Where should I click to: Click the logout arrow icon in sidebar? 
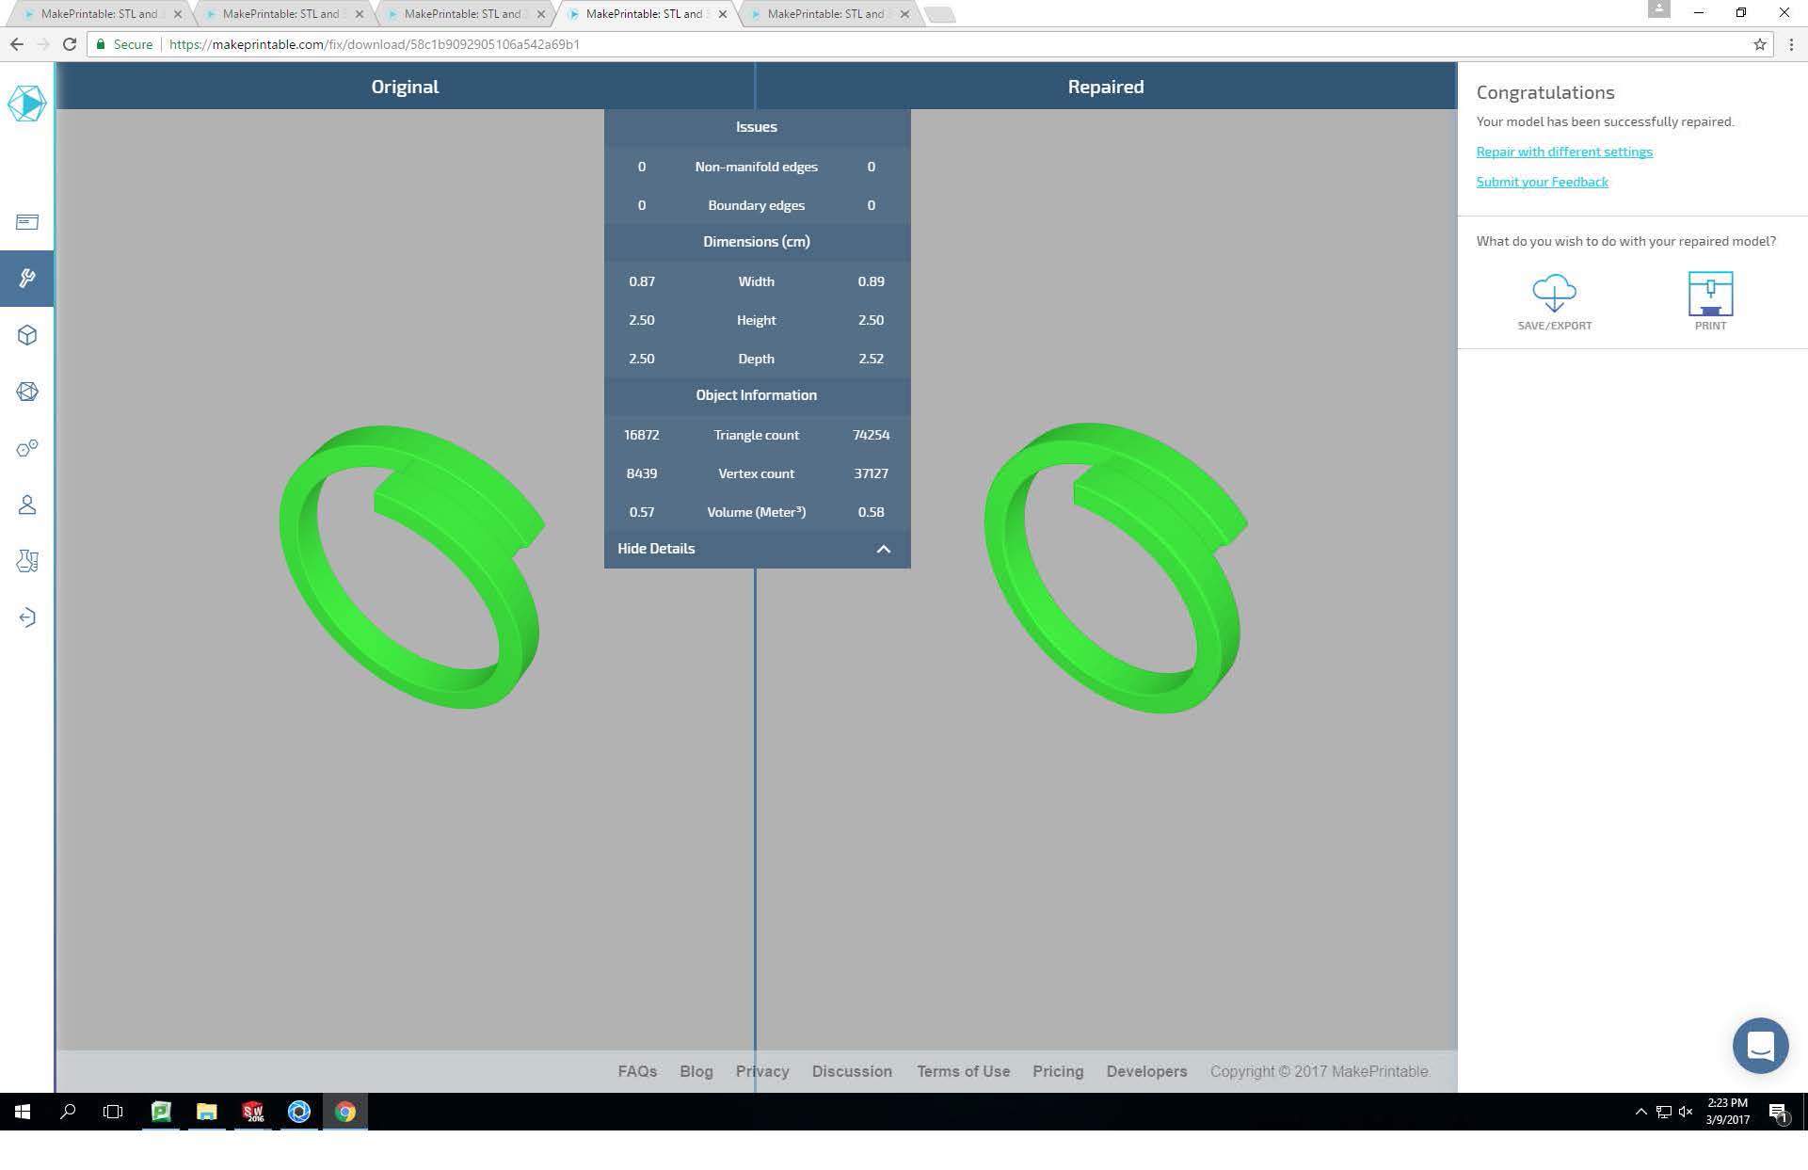27,617
